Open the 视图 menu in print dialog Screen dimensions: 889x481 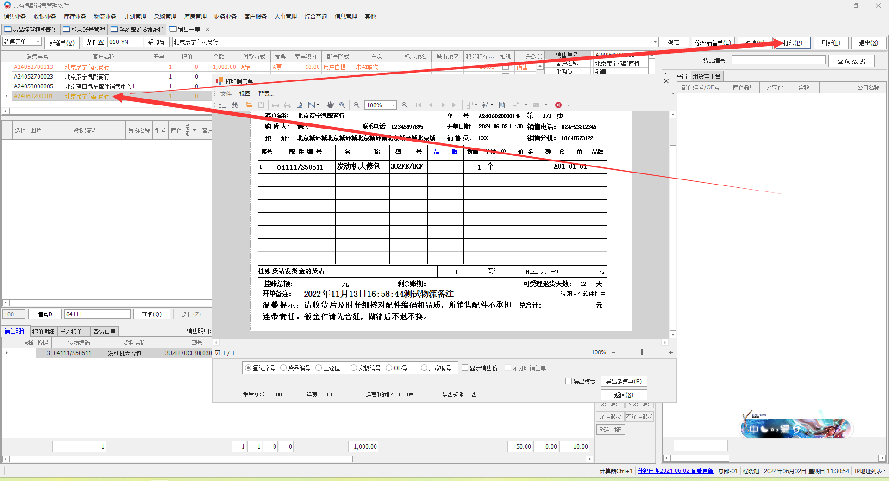pyautogui.click(x=245, y=93)
